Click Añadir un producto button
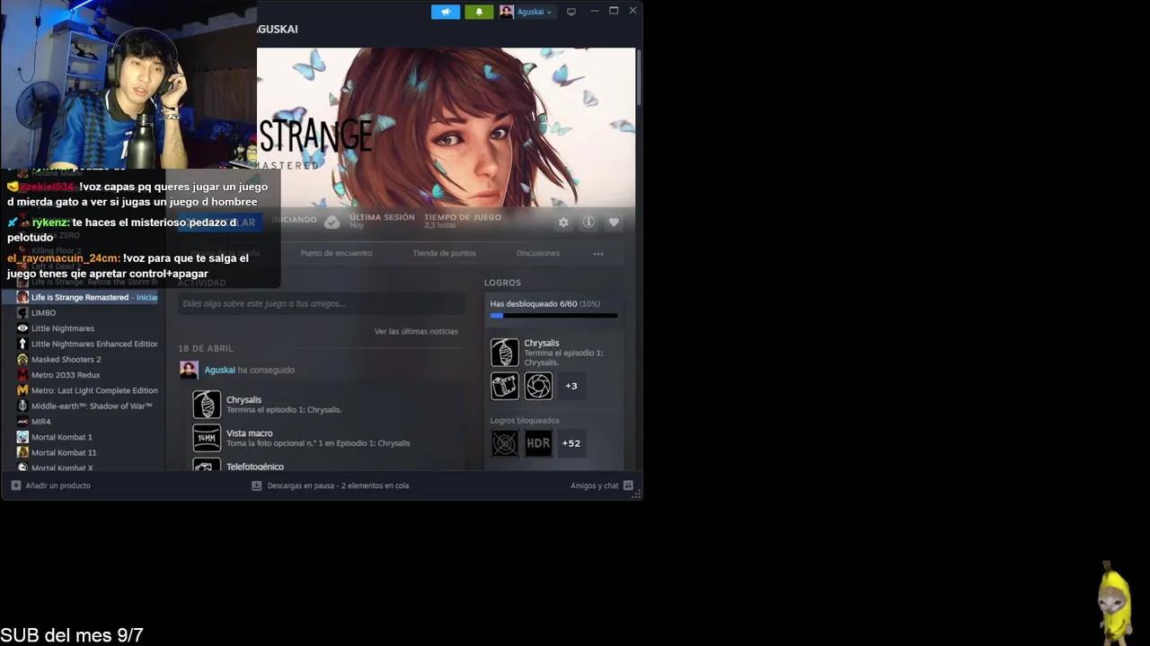The width and height of the screenshot is (1150, 646). (x=50, y=485)
